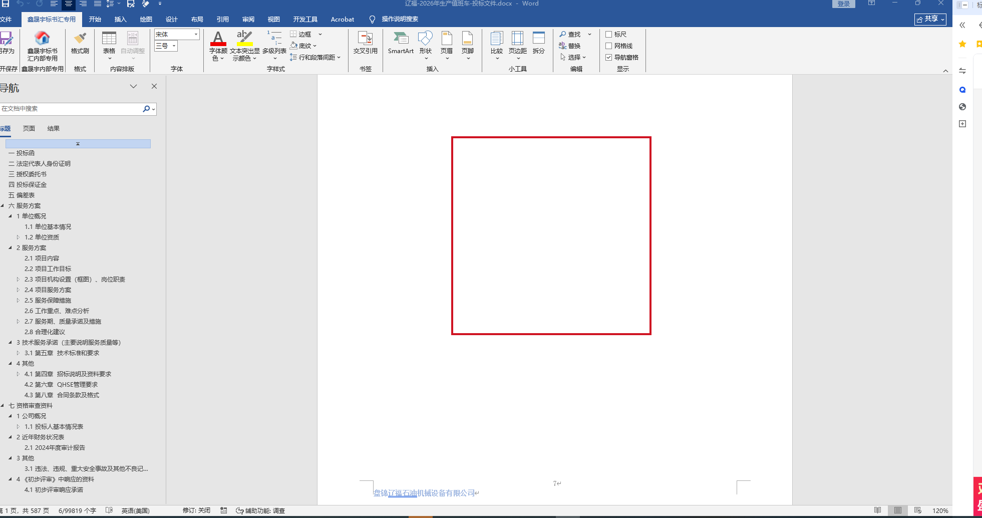
Task: Collapse the 七 资格审查资料 heading
Action: pyautogui.click(x=3, y=405)
